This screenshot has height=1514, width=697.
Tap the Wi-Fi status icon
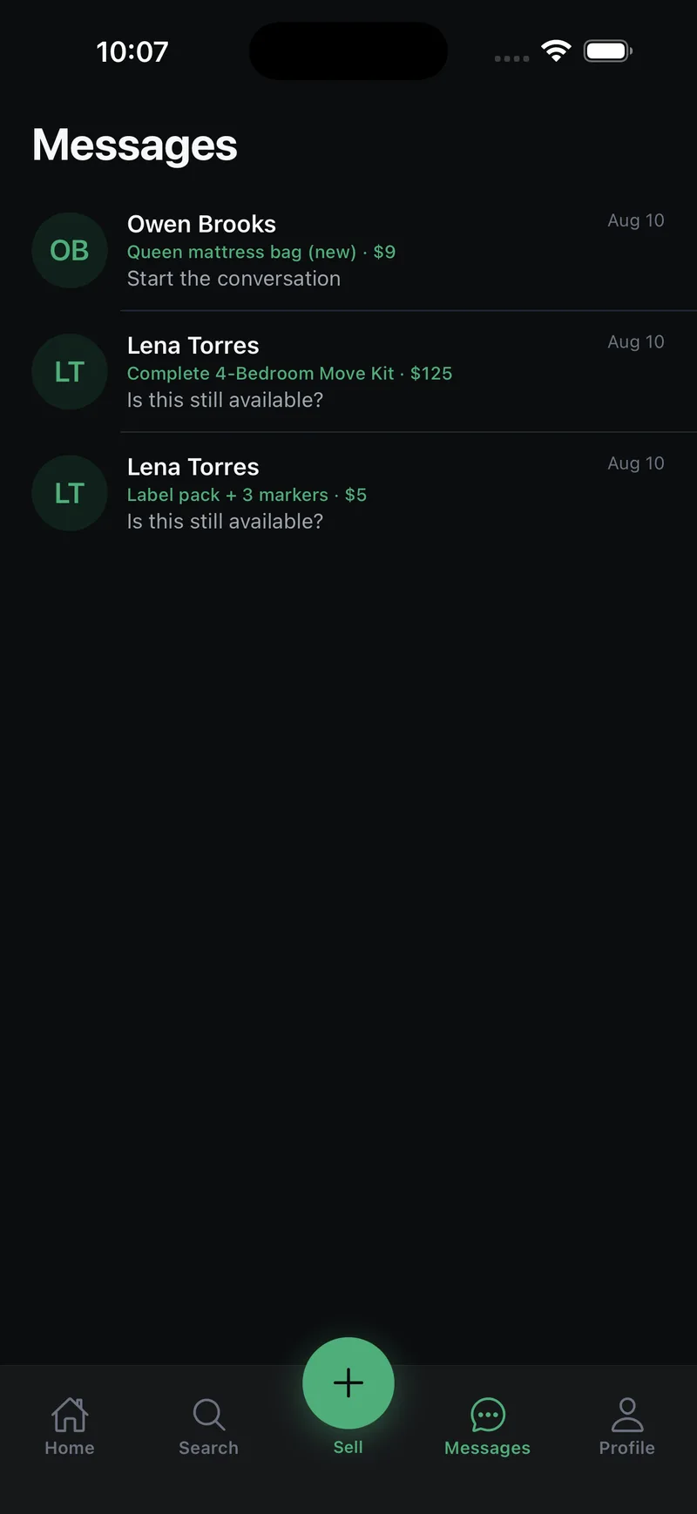(556, 51)
